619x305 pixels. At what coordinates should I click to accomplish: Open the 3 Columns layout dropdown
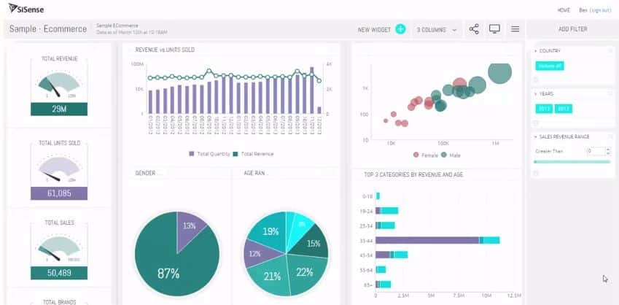[437, 30]
